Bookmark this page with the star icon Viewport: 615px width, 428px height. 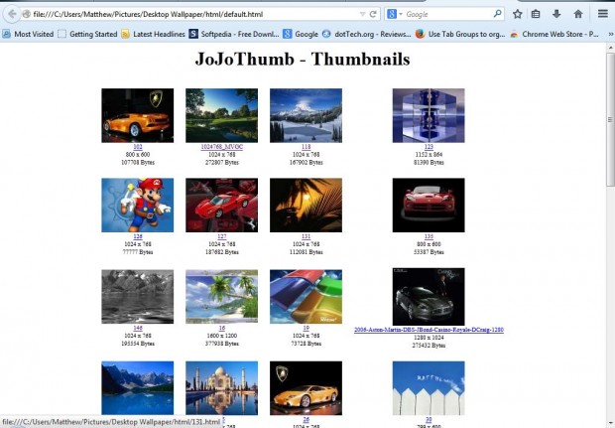click(518, 14)
